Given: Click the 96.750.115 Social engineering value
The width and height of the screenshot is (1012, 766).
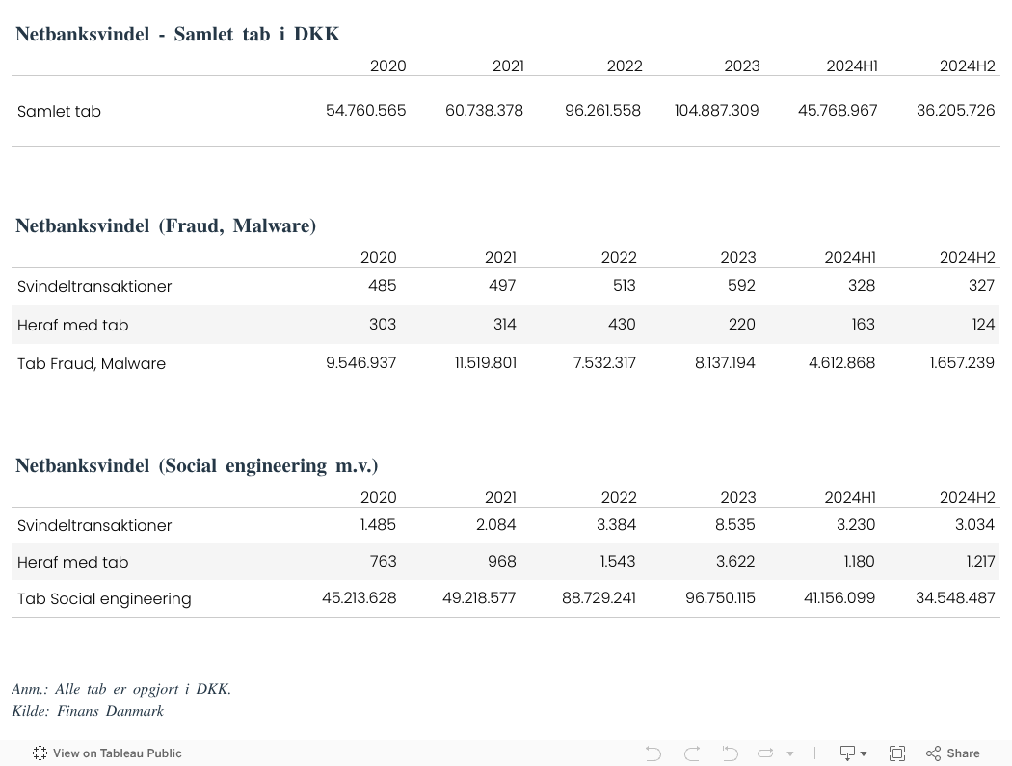Looking at the screenshot, I should coord(720,598).
